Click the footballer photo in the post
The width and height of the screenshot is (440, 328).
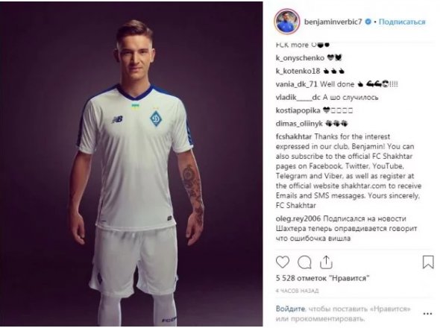click(x=131, y=164)
